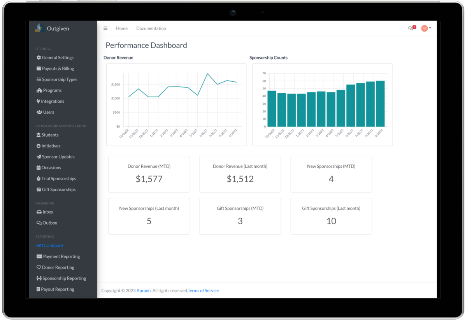Click the $1,577 revenue value

tap(149, 179)
